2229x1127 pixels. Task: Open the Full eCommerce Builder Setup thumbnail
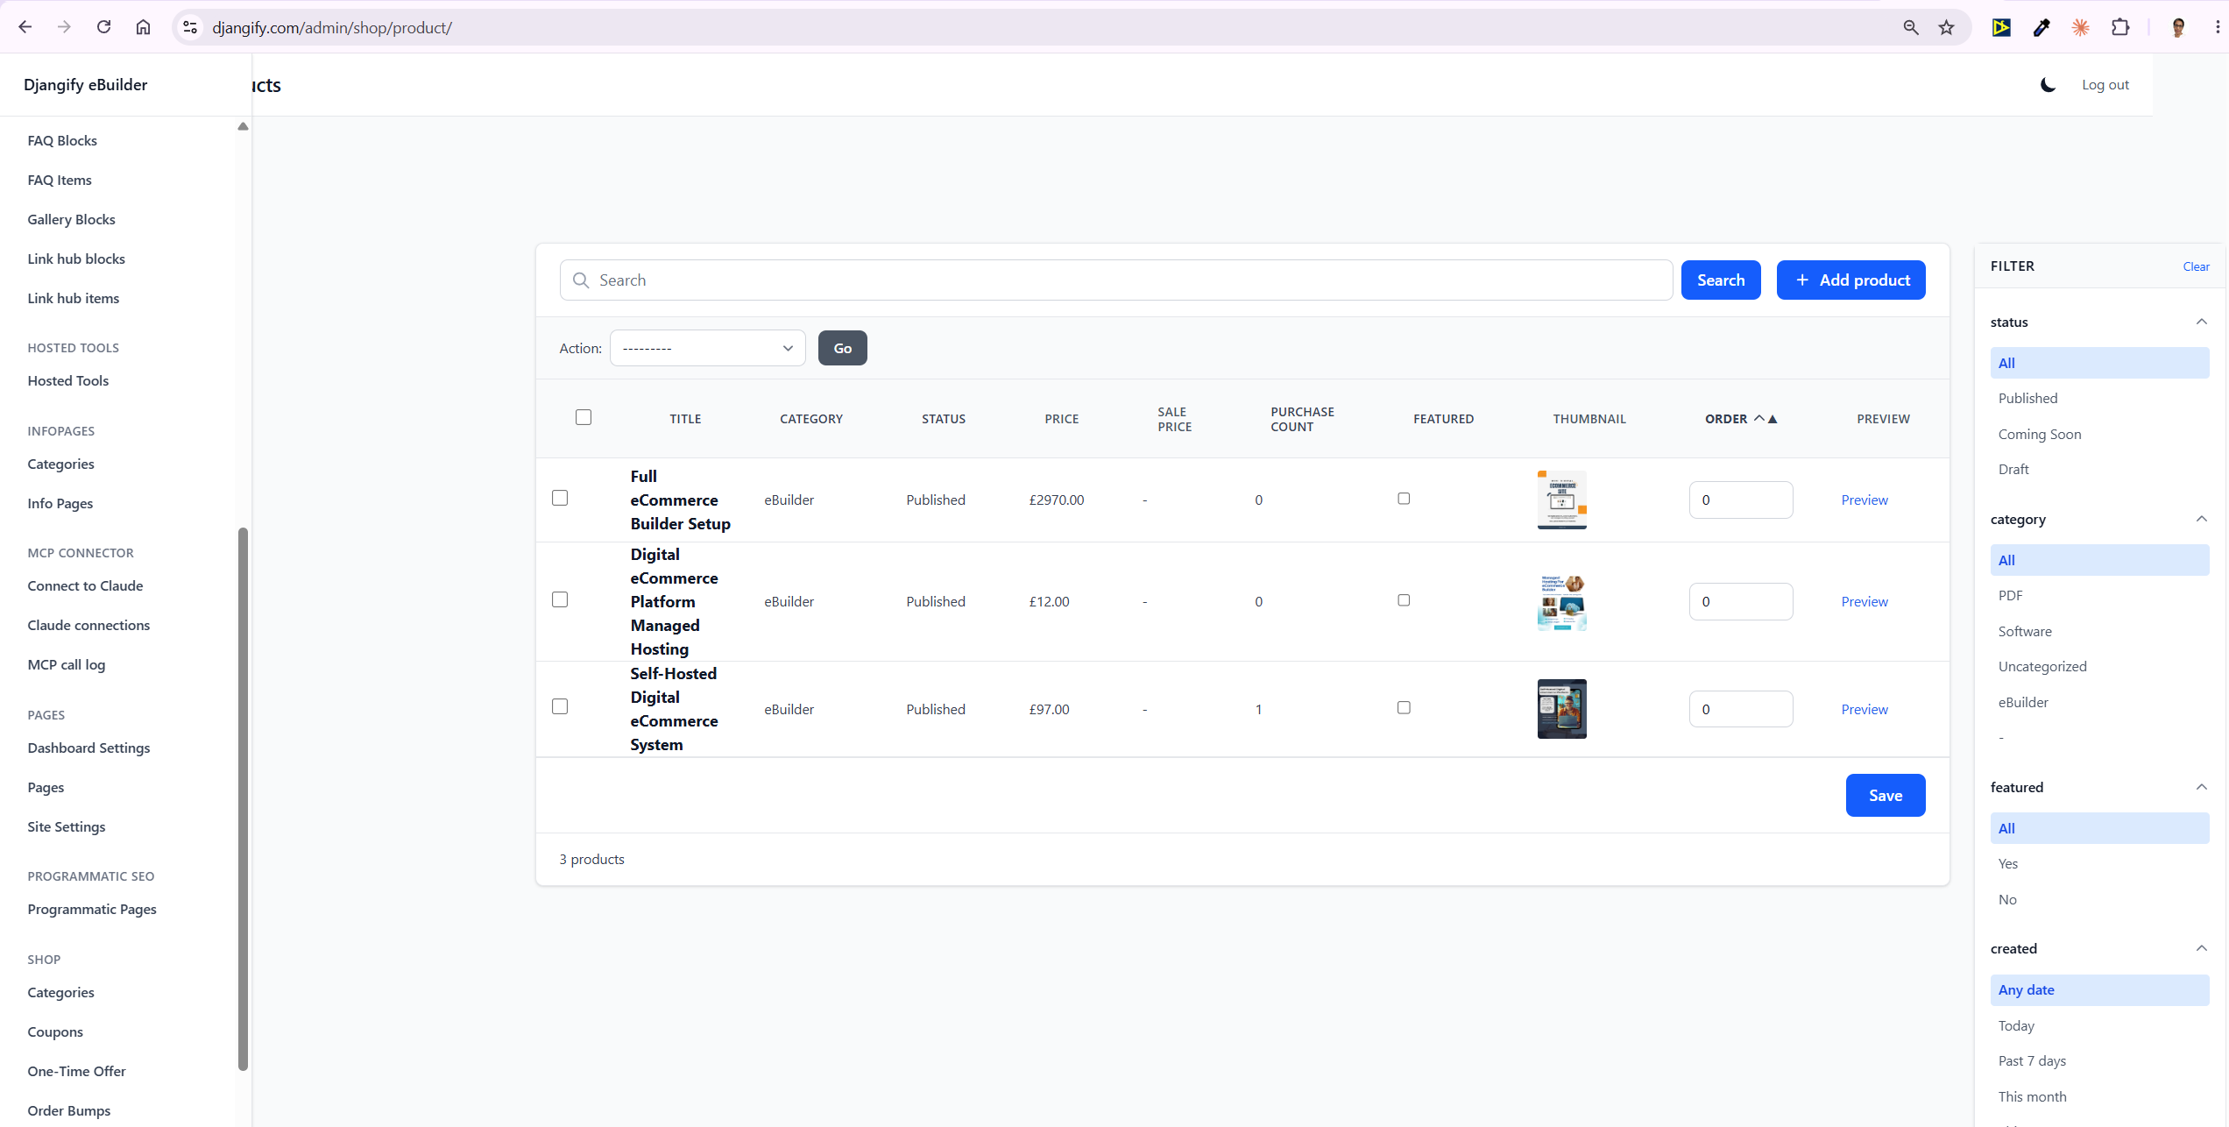1561,500
